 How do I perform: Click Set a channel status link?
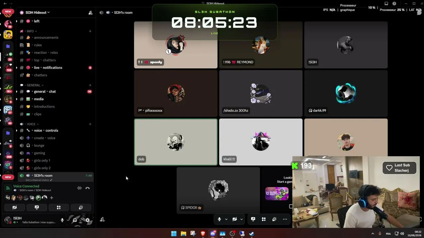coord(39,180)
